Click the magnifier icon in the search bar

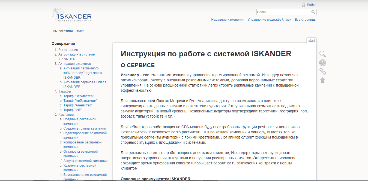point(313,12)
